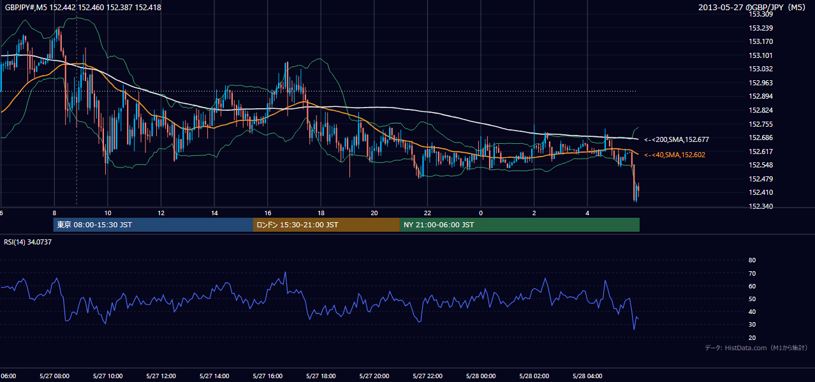The image size is (815, 382).
Task: Click RSI scale value 40
Action: pos(752,311)
